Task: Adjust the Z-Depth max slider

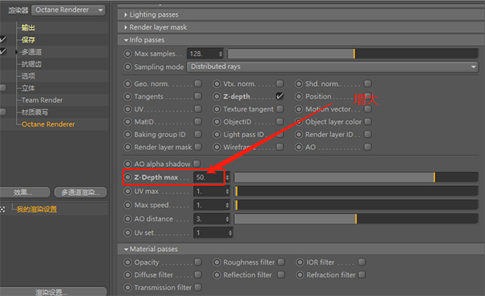Action: pyautogui.click(x=356, y=177)
